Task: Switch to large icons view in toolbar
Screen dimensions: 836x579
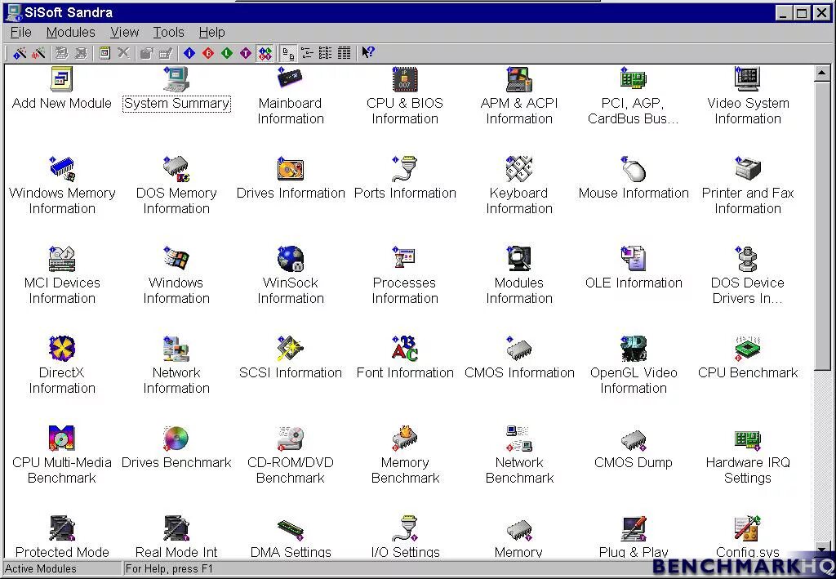Action: (x=288, y=53)
